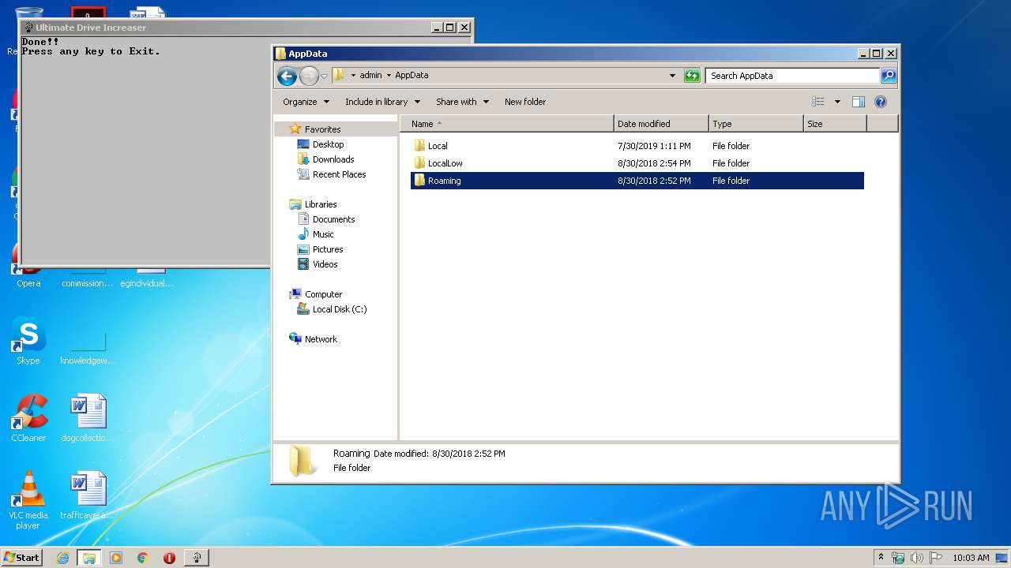The image size is (1011, 568).
Task: Open the recent pages dropdown beside Forward
Action: 324,77
